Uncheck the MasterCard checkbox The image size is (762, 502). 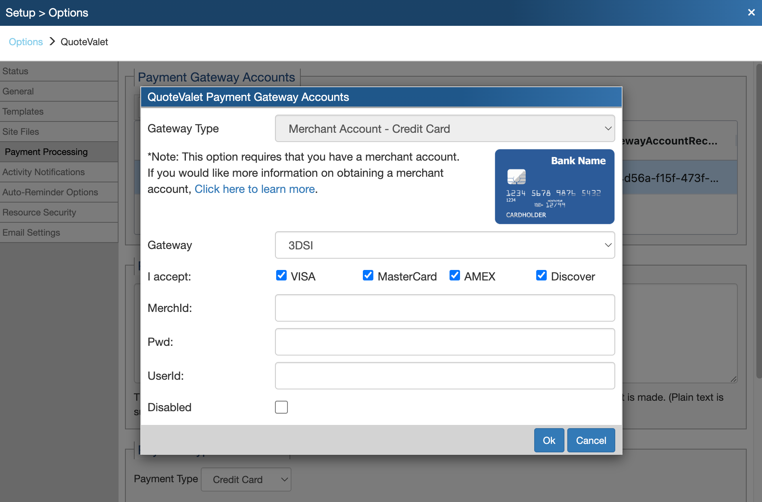pyautogui.click(x=368, y=276)
